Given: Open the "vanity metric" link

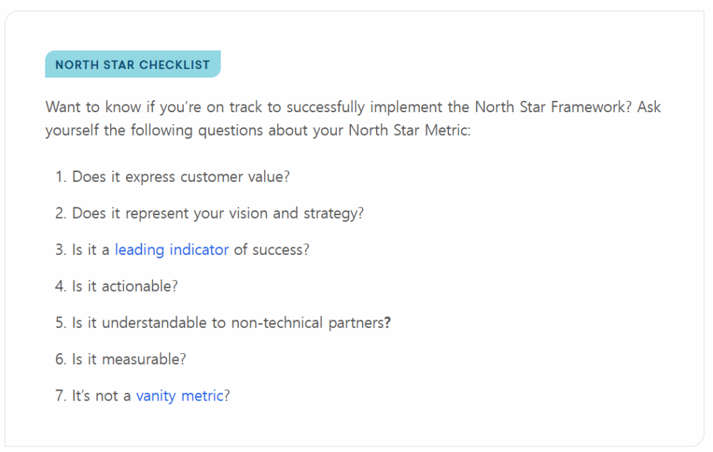Looking at the screenshot, I should click(180, 396).
